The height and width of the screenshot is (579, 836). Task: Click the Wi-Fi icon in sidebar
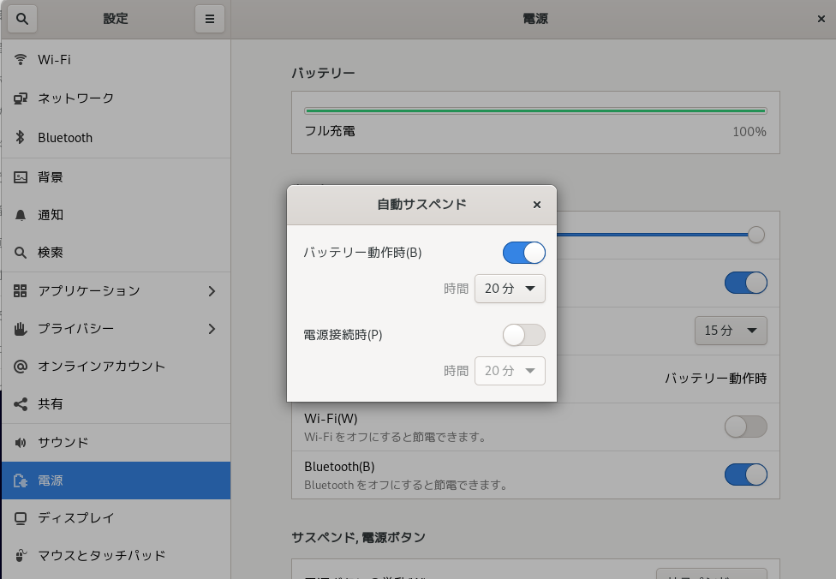pos(21,59)
